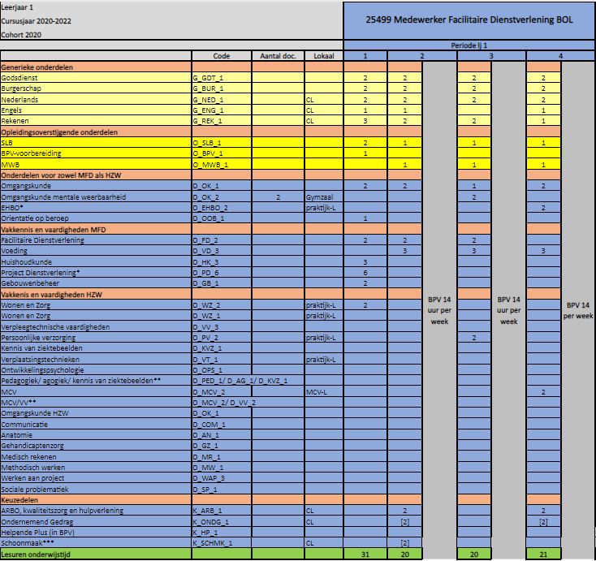Click Vakkenis en vaardigheden HZW header
Viewport: 596px width, 561px height.
click(96, 294)
